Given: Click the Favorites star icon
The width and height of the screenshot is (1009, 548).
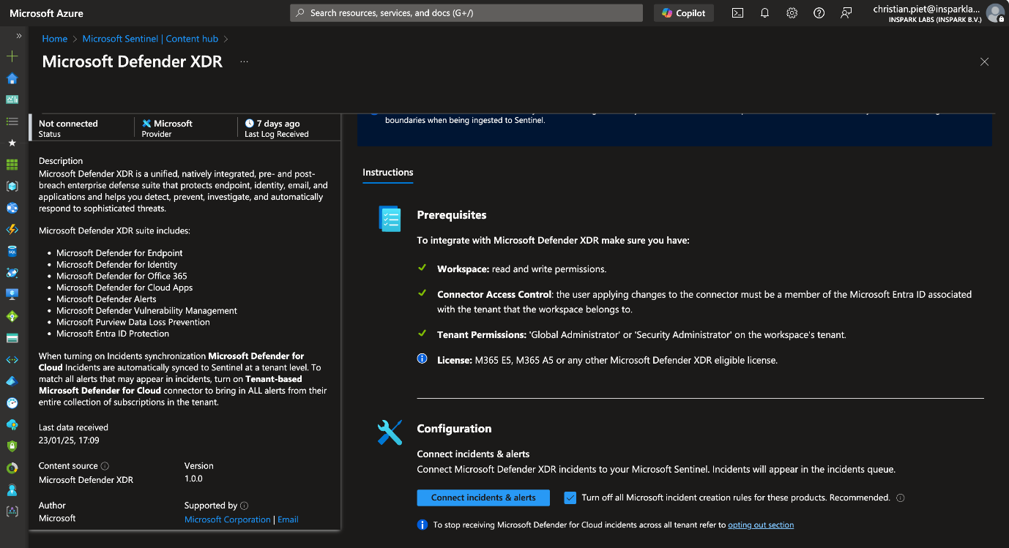Looking at the screenshot, I should tap(12, 143).
